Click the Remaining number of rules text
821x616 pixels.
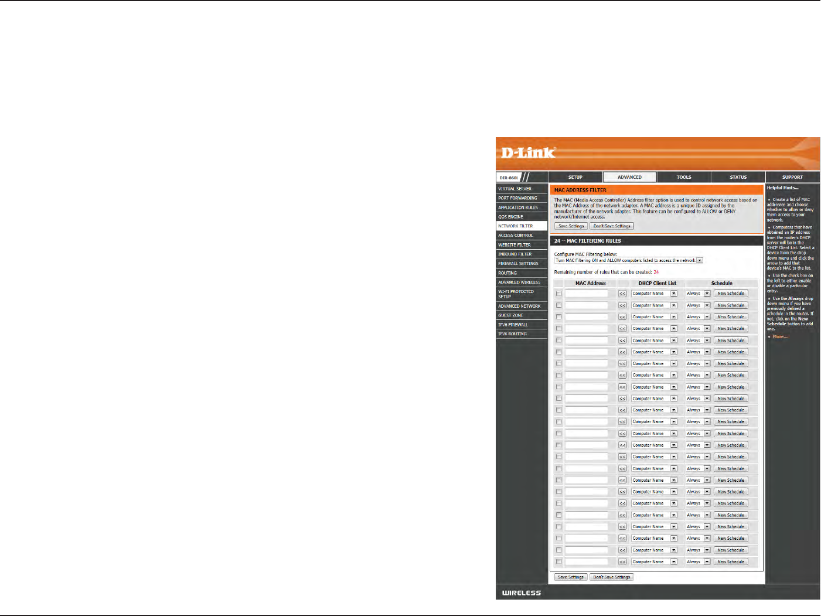607,272
